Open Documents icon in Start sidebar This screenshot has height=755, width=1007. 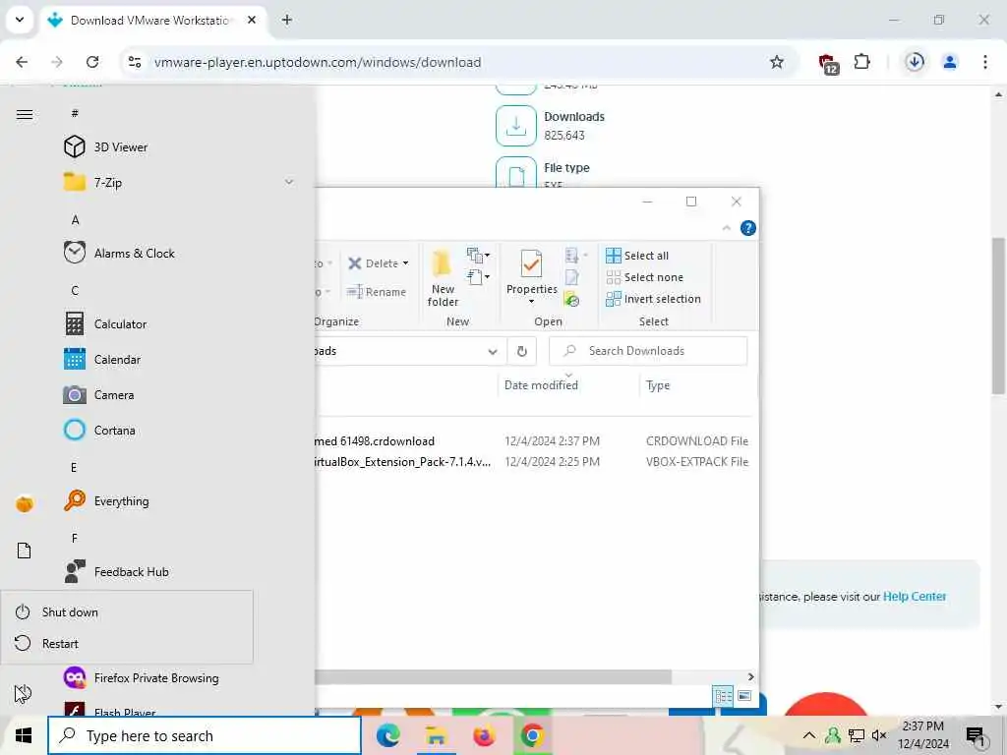click(25, 551)
